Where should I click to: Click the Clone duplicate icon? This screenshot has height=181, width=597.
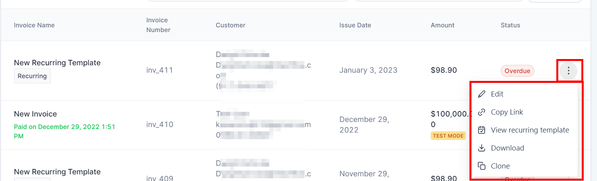pos(482,166)
